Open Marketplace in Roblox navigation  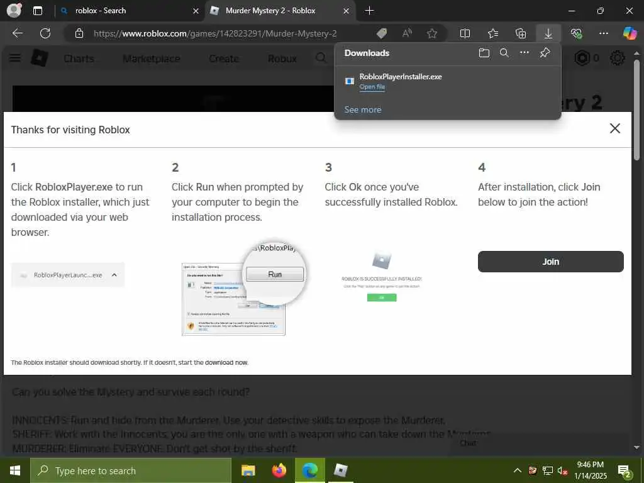tap(151, 58)
